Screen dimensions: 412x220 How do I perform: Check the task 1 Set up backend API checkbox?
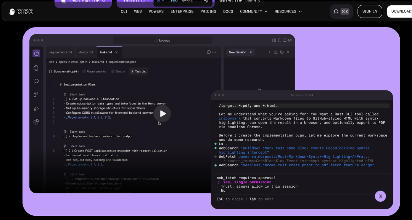tap(66, 99)
